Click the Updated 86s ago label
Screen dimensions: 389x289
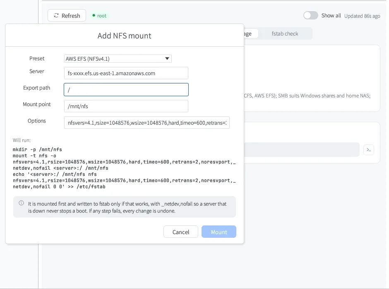362,16
